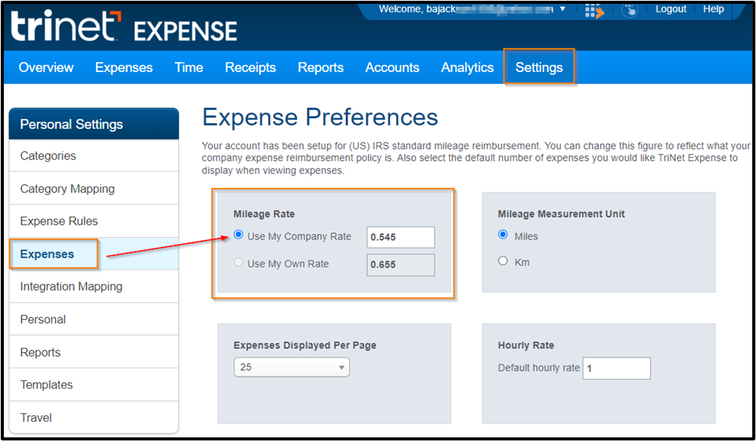Screen dimensions: 756x441
Task: Click the Expense Preferences heading
Action: pos(320,117)
